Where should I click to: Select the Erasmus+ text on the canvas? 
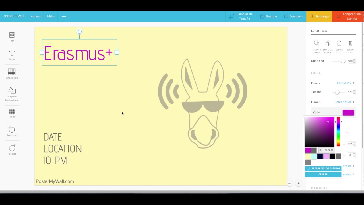pyautogui.click(x=78, y=53)
